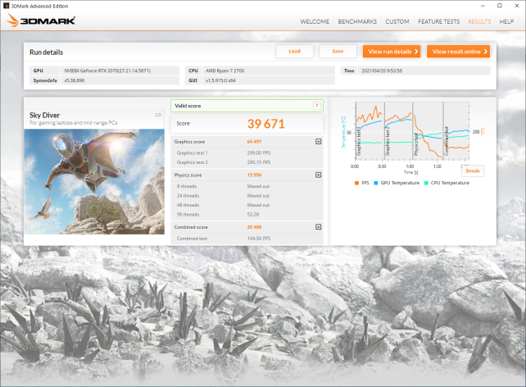The height and width of the screenshot is (387, 526).
Task: Open the Custom tab
Action: point(397,21)
